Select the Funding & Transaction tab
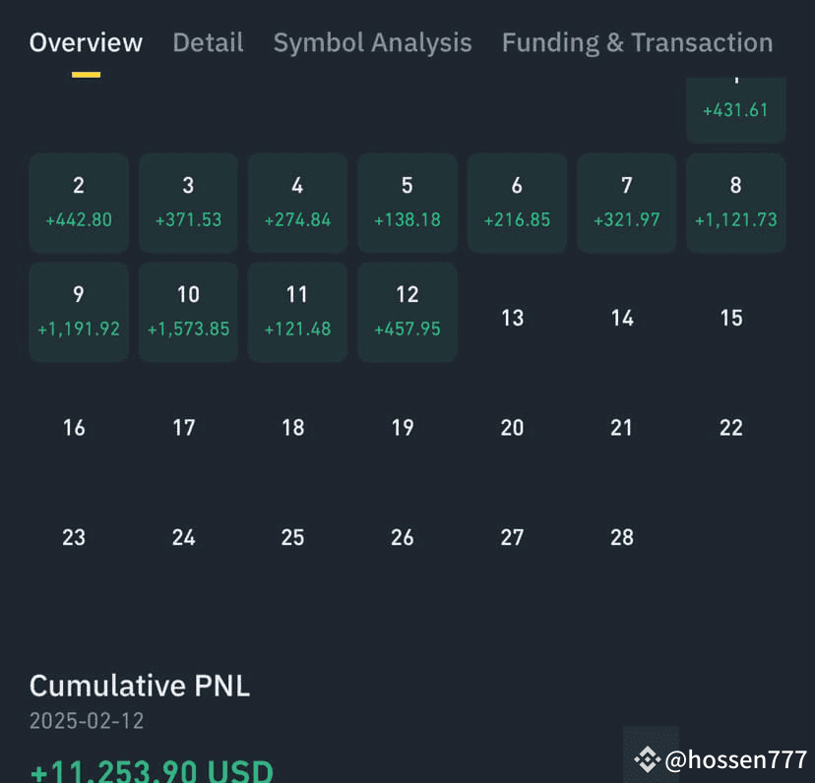This screenshot has width=815, height=783. click(x=636, y=42)
